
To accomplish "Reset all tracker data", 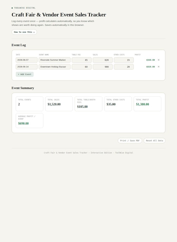I will pos(154,140).
